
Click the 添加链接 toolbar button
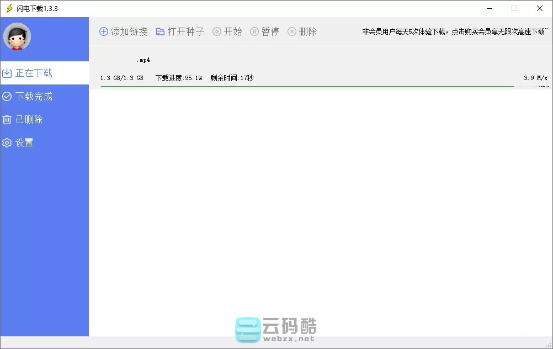(128, 31)
